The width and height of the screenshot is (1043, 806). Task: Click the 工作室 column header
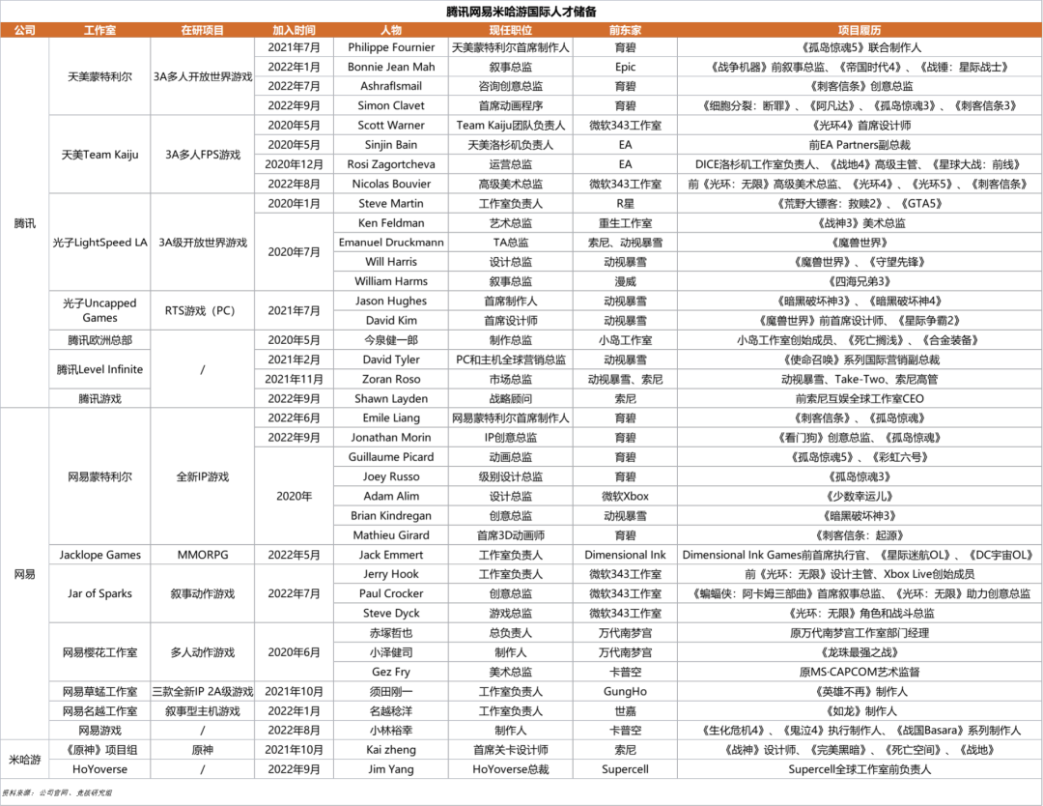99,30
